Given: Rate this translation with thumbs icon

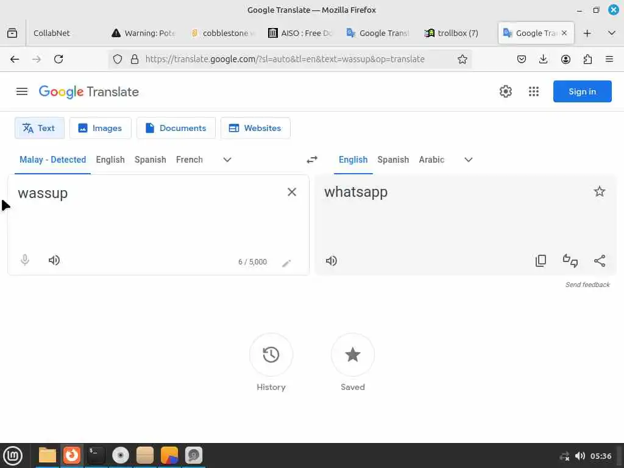Looking at the screenshot, I should tap(570, 261).
